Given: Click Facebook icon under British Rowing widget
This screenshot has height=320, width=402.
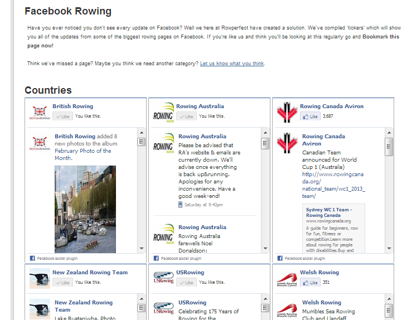Looking at the screenshot, I should (x=32, y=258).
